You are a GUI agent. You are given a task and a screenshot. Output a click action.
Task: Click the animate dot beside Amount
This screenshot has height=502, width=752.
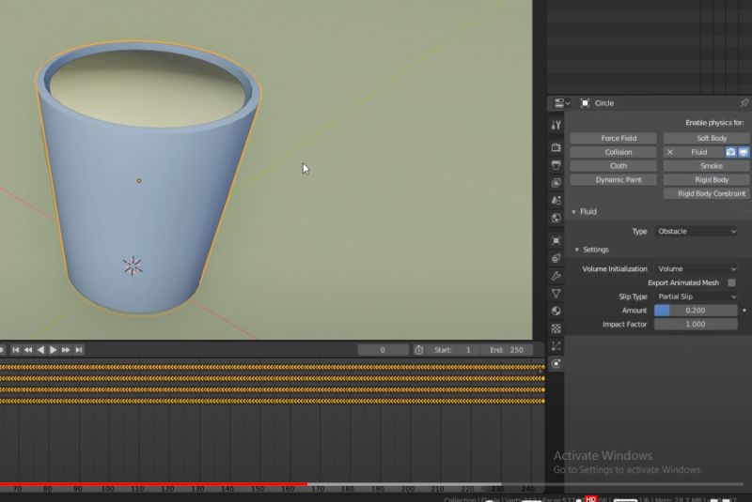(744, 311)
